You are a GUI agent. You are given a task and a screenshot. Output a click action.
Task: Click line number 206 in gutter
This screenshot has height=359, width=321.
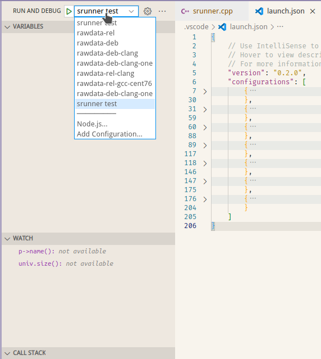click(x=190, y=226)
